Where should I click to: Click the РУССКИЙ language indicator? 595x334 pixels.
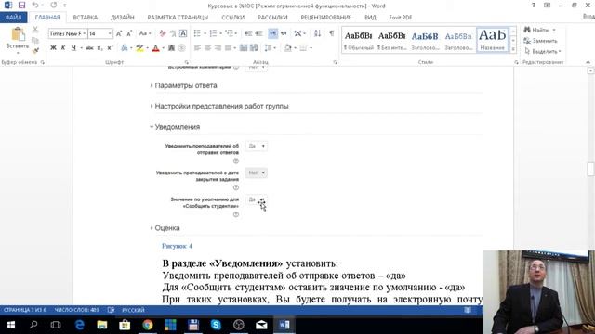pos(133,310)
